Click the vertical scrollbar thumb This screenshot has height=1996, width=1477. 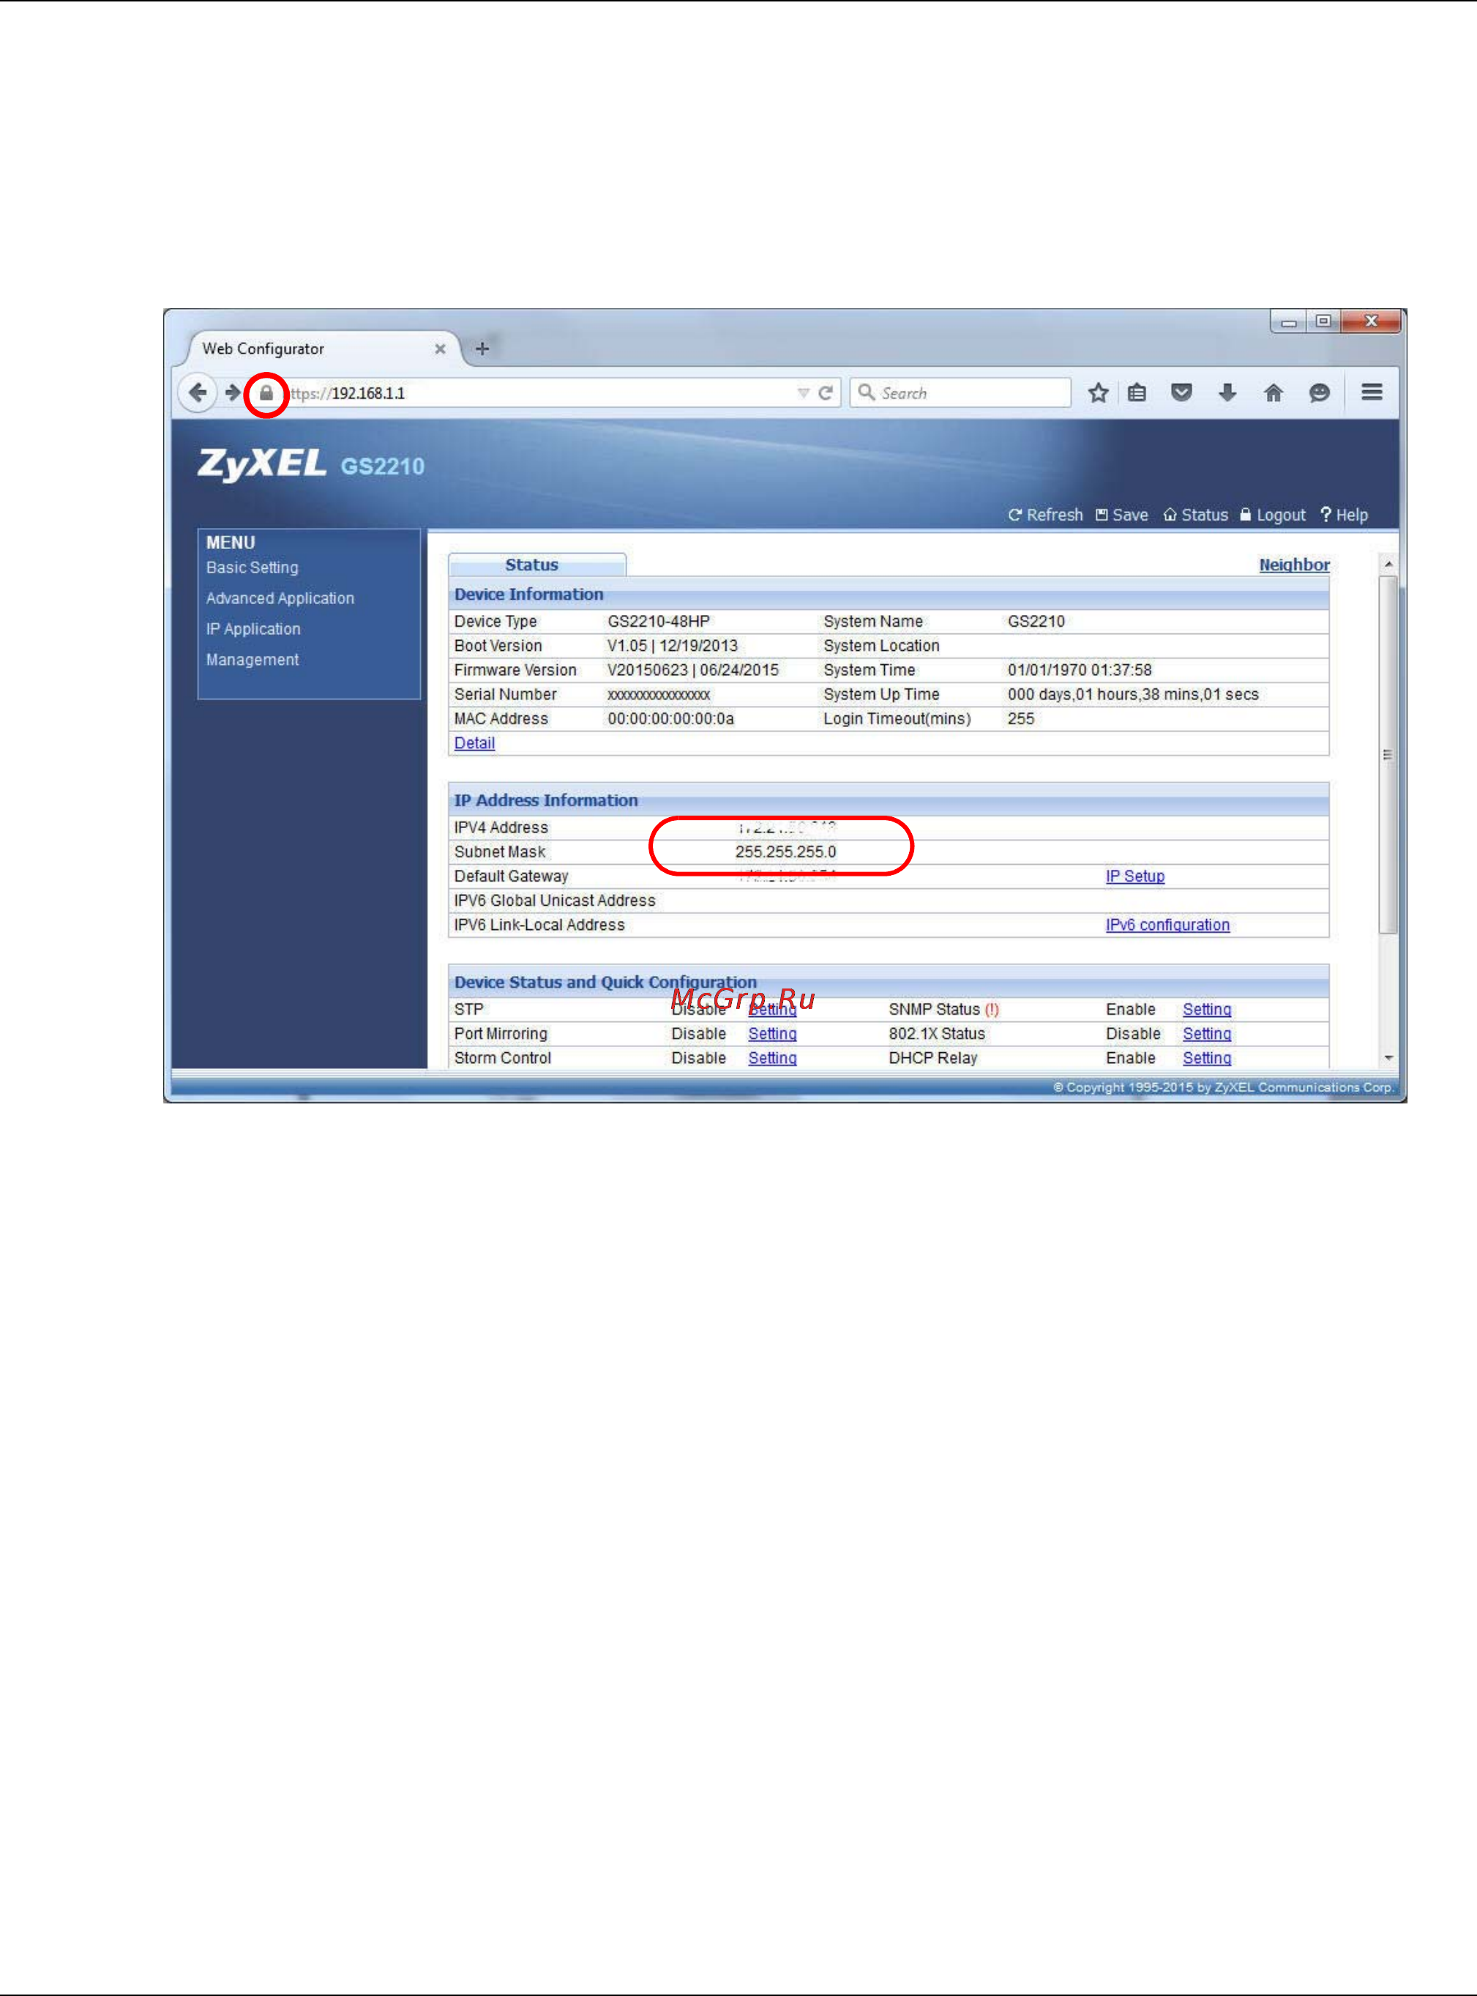[1388, 755]
